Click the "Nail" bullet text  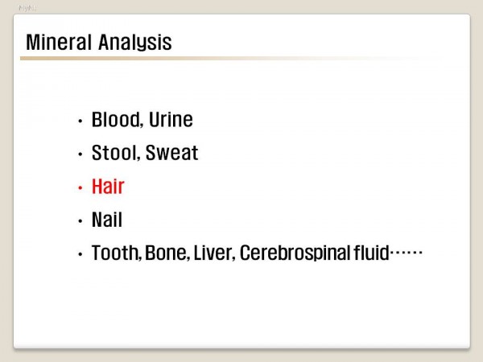pyautogui.click(x=107, y=220)
